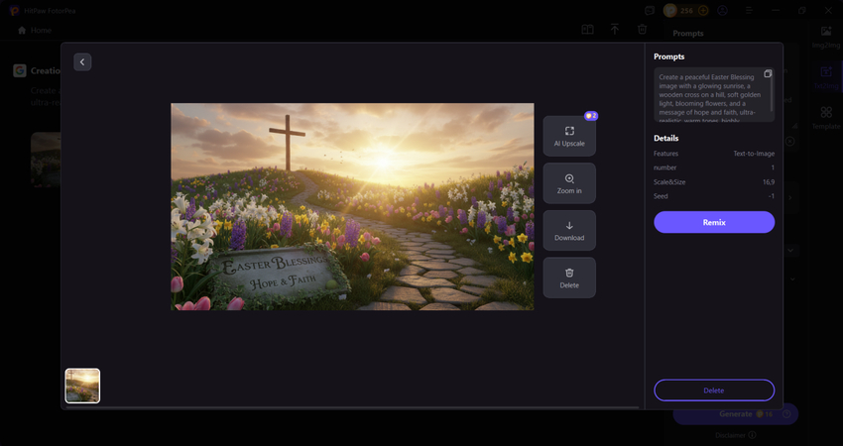Image resolution: width=843 pixels, height=446 pixels.
Task: Click the Remix button
Action: pos(714,222)
